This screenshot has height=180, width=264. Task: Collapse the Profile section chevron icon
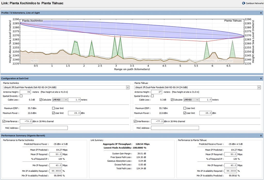pos(261,13)
